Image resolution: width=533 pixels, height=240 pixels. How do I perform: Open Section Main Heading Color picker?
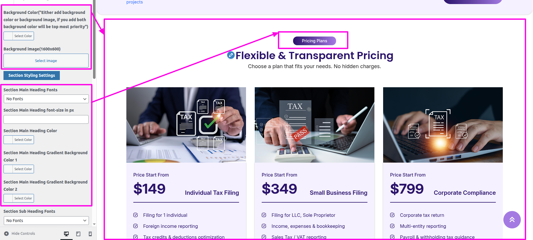[19, 140]
